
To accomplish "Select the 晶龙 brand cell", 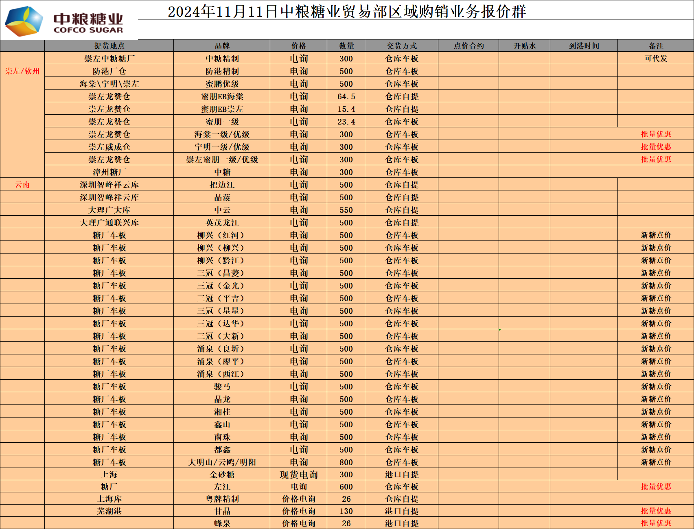I will tap(222, 399).
